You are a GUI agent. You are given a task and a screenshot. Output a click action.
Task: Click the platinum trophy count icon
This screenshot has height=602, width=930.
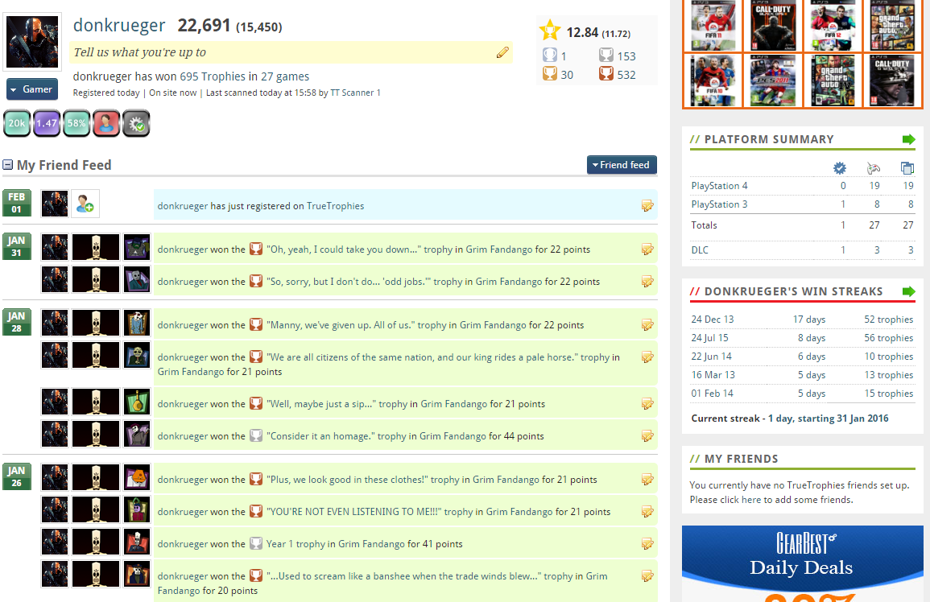tap(550, 56)
